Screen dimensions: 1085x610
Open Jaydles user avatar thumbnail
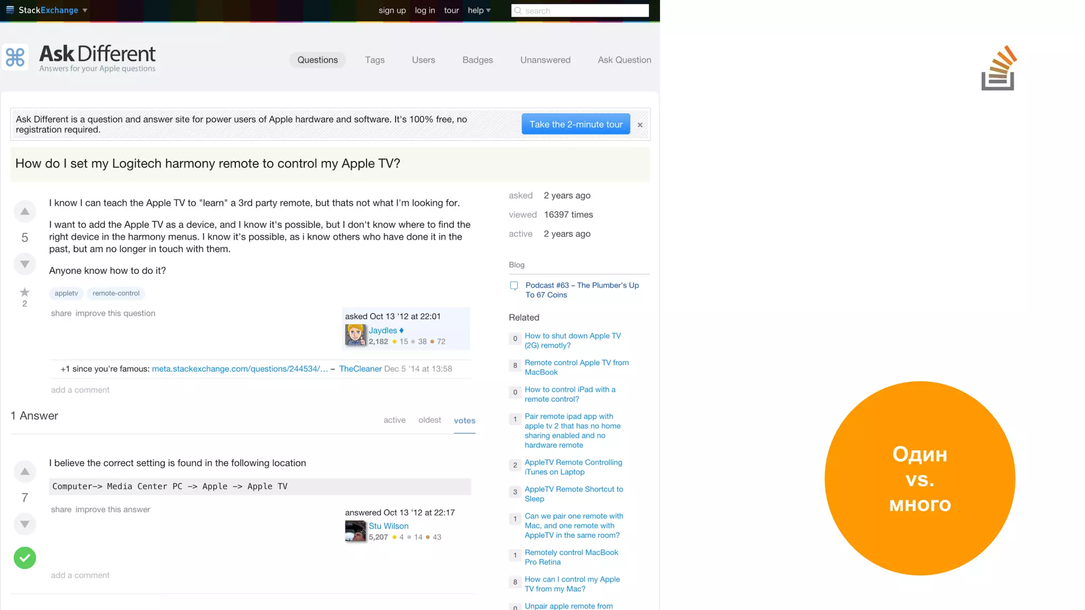coord(355,335)
